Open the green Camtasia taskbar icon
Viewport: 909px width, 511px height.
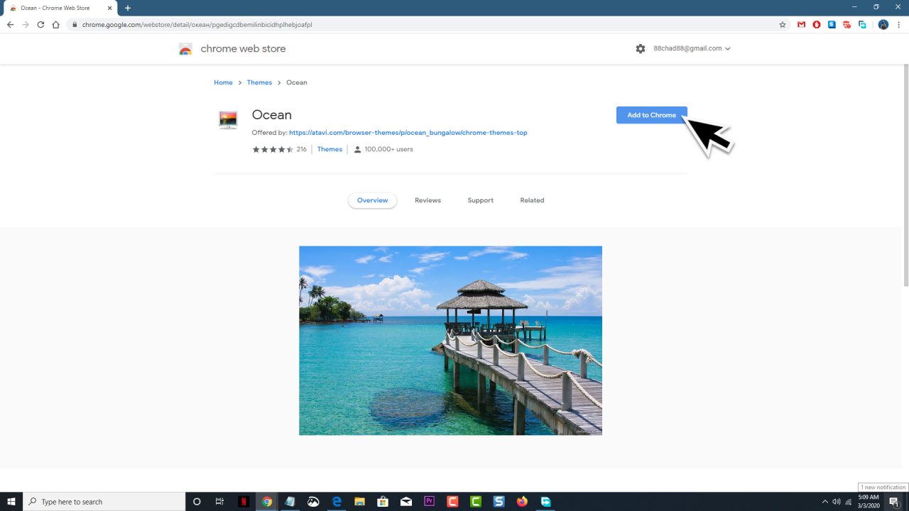tap(476, 501)
